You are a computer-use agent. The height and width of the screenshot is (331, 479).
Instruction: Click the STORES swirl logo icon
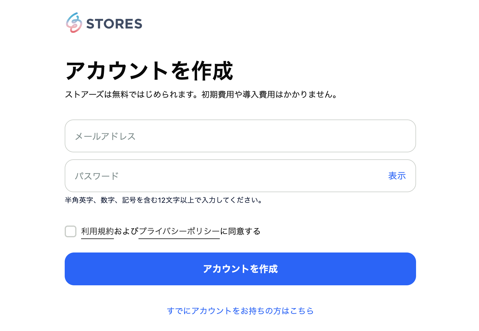click(74, 23)
